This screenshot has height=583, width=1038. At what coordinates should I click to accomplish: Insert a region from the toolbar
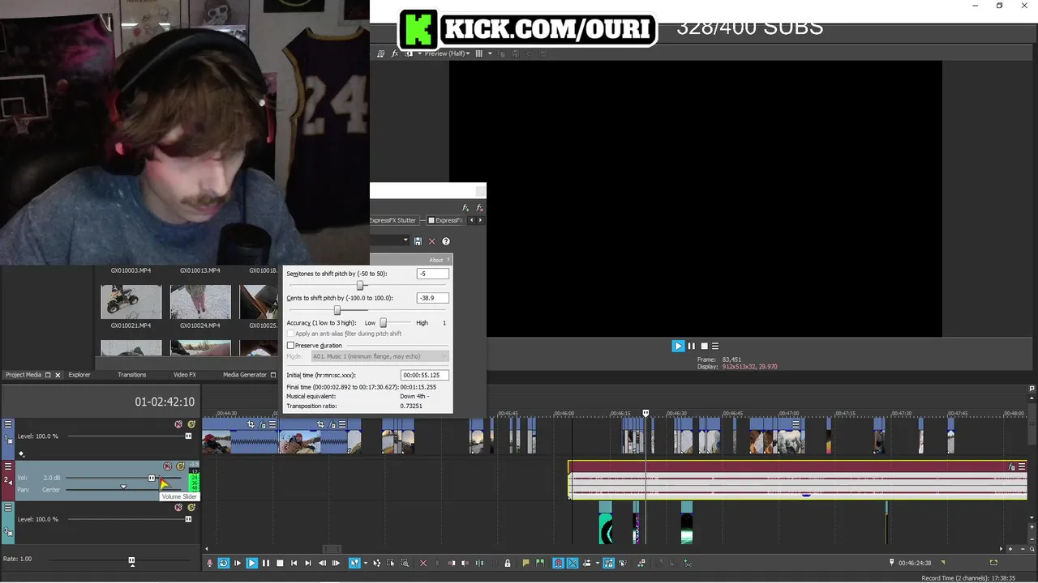(x=540, y=563)
